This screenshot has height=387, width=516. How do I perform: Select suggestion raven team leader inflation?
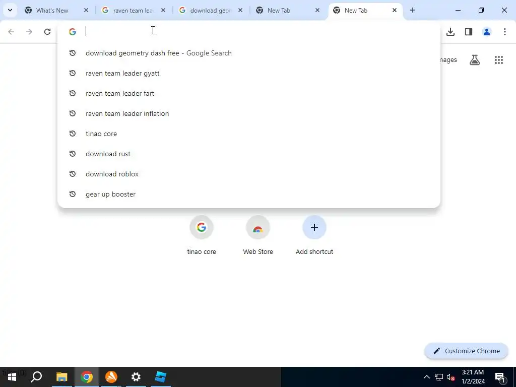(x=249, y=113)
